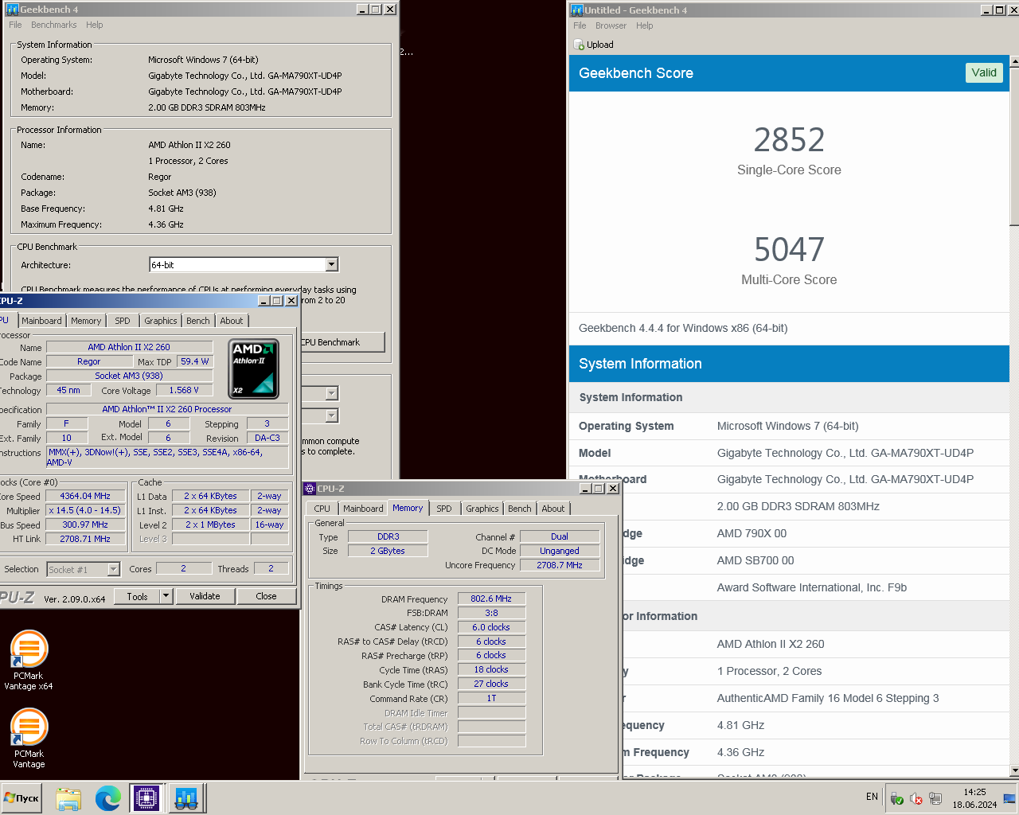Click the CPU-Z memory window title icon
This screenshot has height=815, width=1019.
[310, 489]
